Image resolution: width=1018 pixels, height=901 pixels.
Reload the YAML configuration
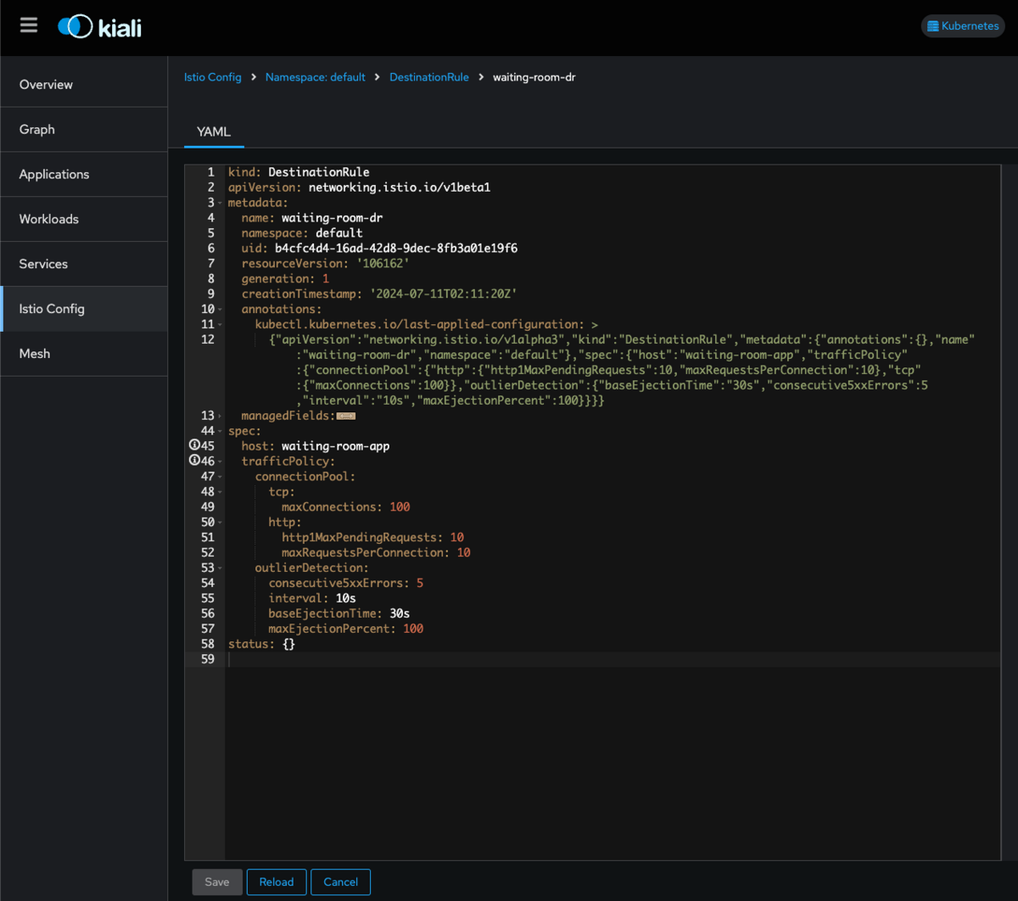277,882
